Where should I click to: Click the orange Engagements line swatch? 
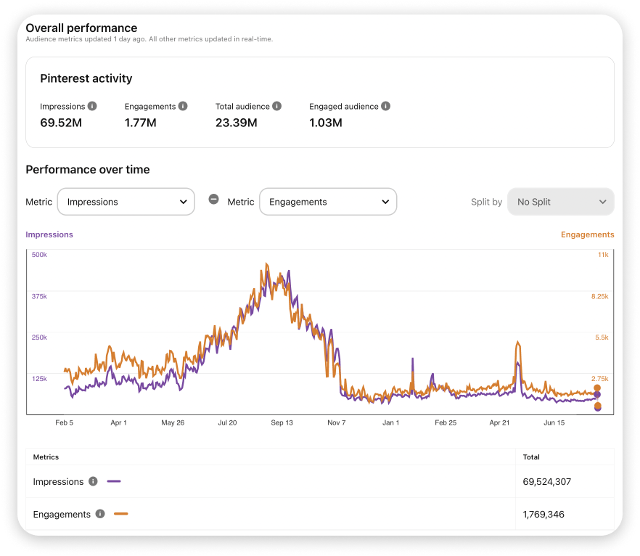[120, 514]
